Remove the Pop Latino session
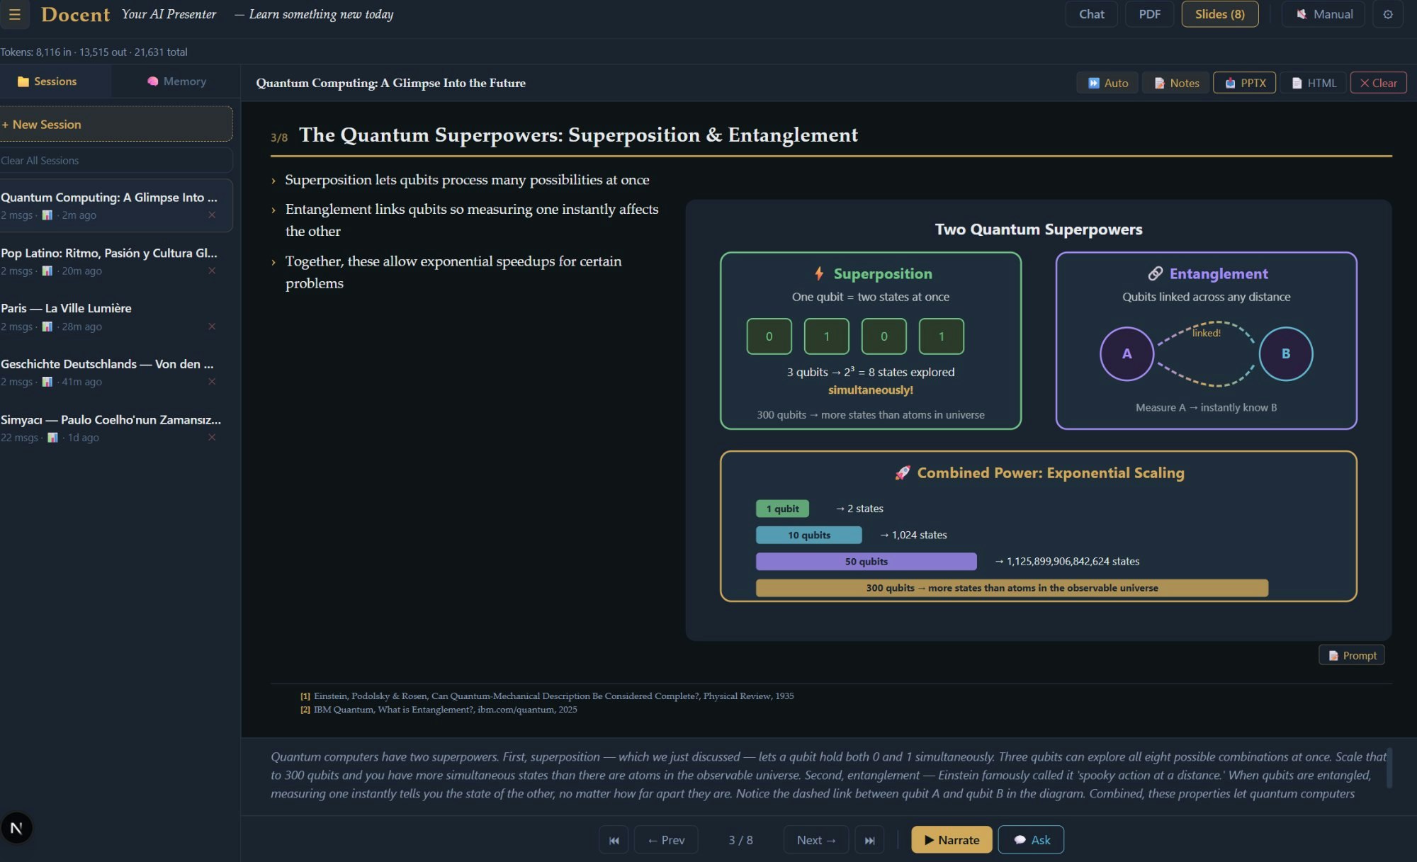 [x=211, y=271]
